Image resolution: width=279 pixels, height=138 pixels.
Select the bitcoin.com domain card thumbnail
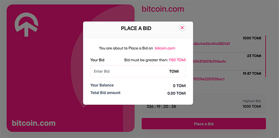pyautogui.click(x=70, y=68)
